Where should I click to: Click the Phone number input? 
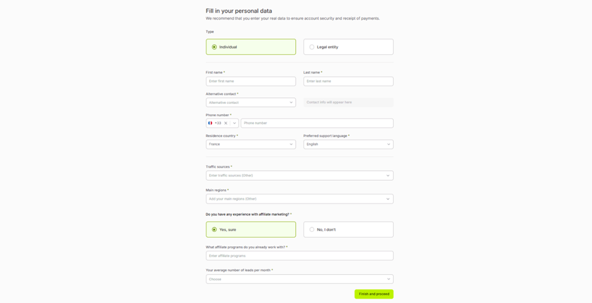pyautogui.click(x=317, y=123)
